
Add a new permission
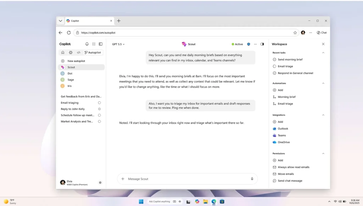pyautogui.click(x=278, y=160)
